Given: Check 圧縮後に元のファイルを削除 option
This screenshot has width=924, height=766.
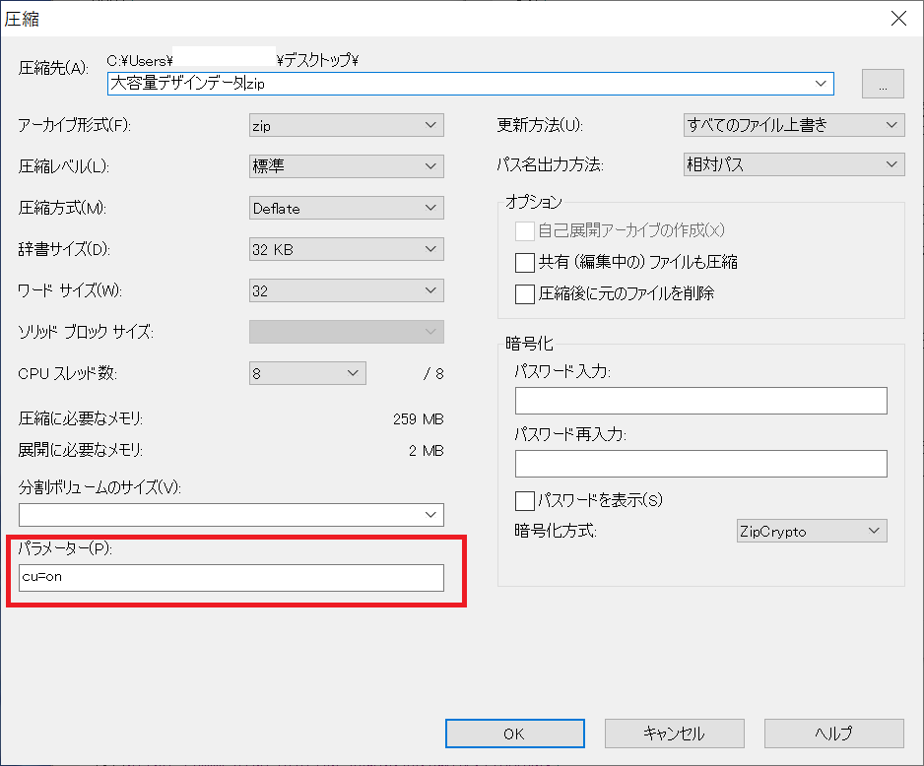Looking at the screenshot, I should [524, 293].
